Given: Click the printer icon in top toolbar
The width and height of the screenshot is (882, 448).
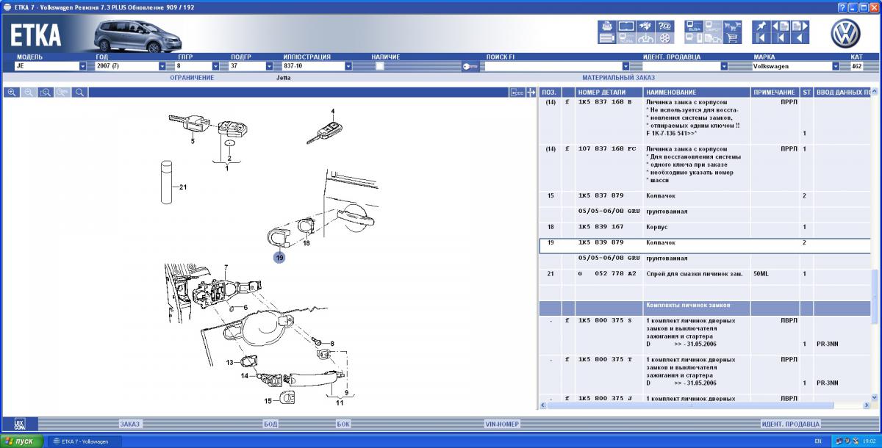Looking at the screenshot, I should [607, 26].
